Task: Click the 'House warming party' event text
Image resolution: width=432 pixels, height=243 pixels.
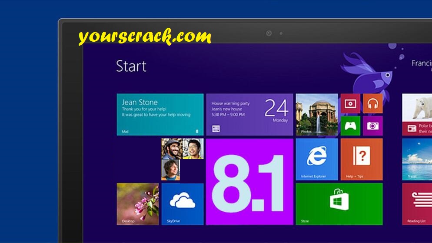Action: coord(230,103)
